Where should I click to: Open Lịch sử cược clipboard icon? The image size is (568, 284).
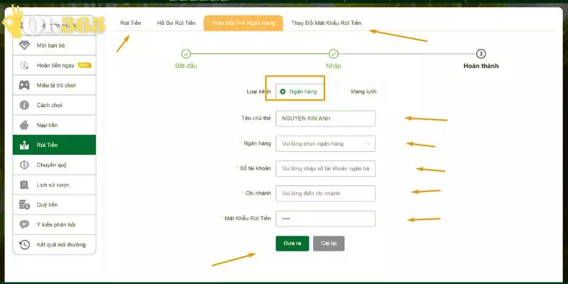[x=24, y=185]
